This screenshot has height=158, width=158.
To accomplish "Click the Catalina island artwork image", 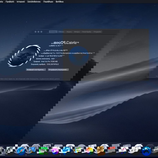I will coord(24,56).
